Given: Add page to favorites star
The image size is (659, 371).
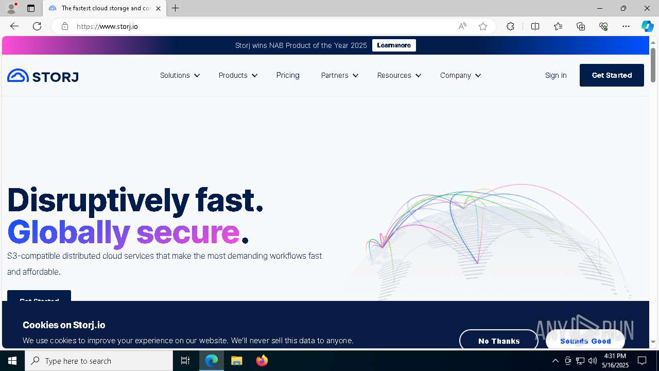Looking at the screenshot, I should click(483, 26).
